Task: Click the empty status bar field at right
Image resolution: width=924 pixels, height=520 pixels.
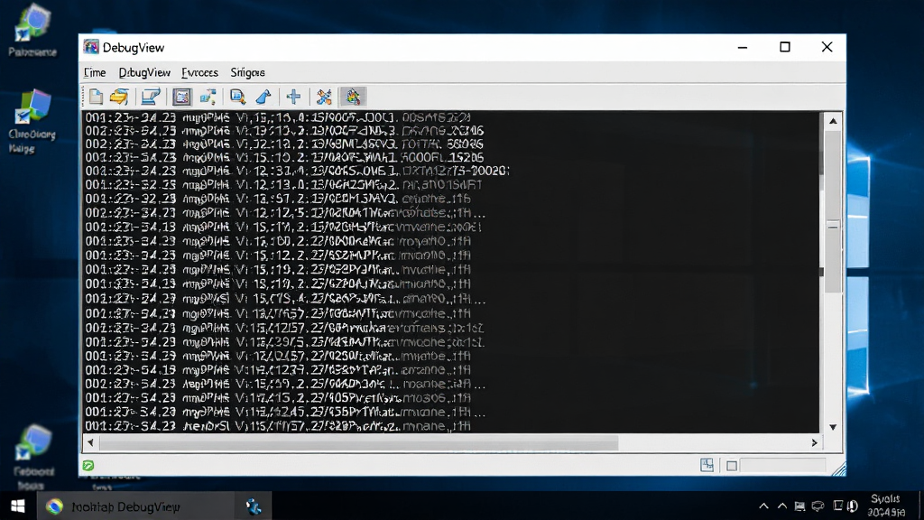Action: [782, 465]
